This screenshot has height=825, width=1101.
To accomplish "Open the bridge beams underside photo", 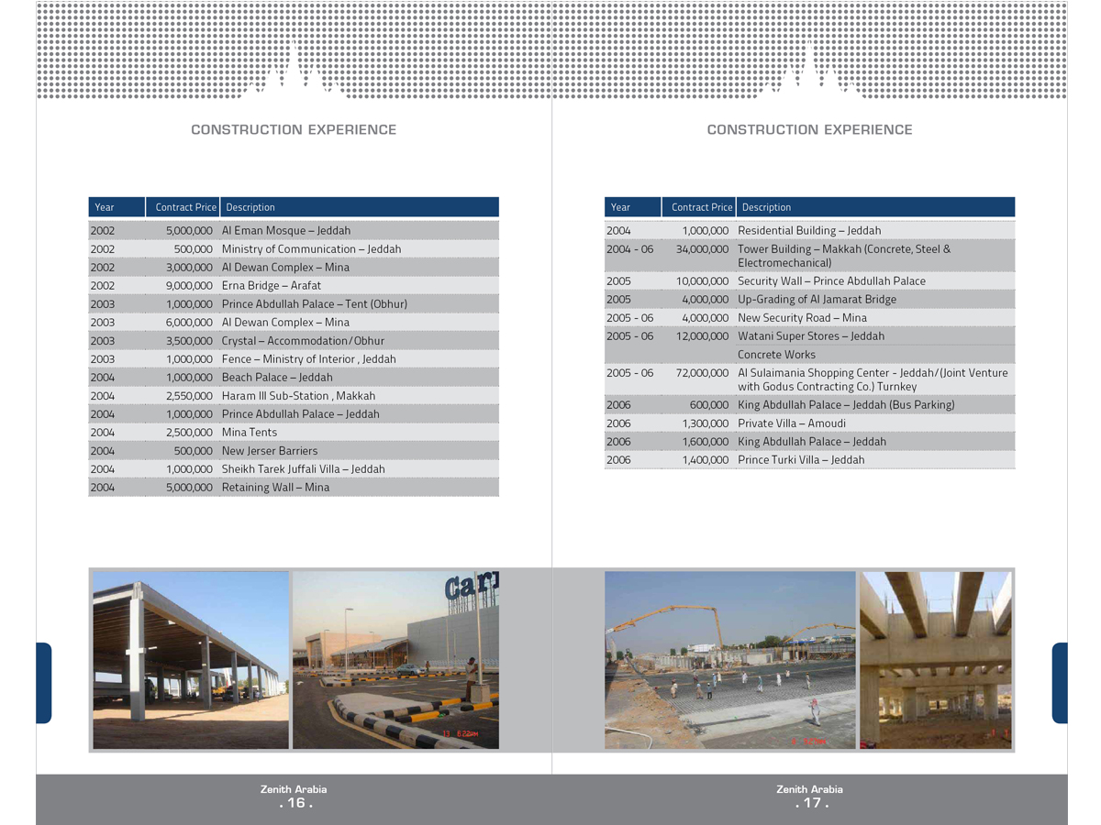I will point(935,660).
